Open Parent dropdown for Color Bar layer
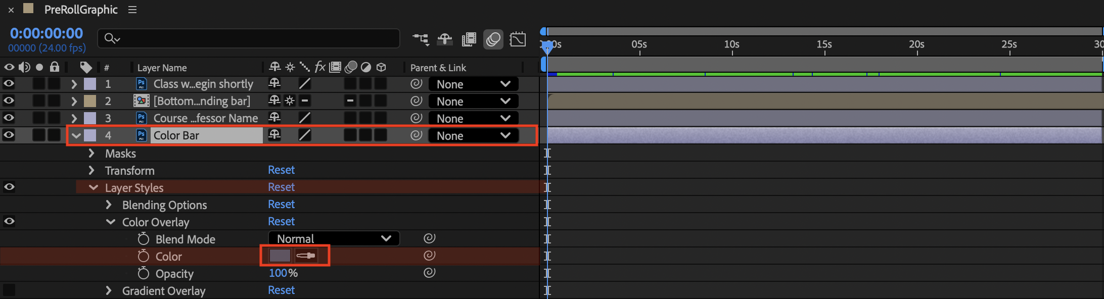 tap(473, 135)
